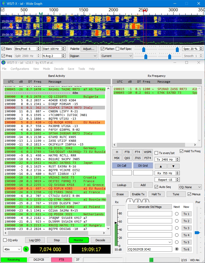
Task: Click the lower-left spectrum gain slider
Action: tap(146, 56)
